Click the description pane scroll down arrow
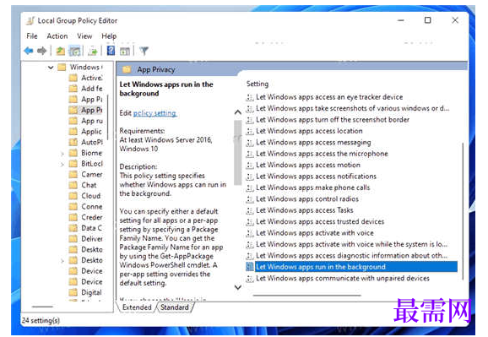Image resolution: width=488 pixels, height=337 pixels. click(x=238, y=287)
